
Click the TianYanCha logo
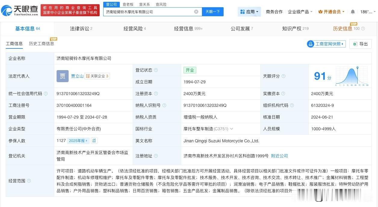click(x=20, y=11)
